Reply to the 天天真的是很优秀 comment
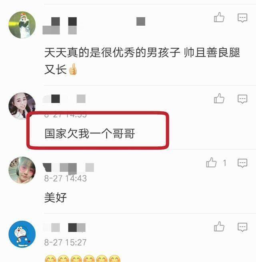Screen dimensions: 256x262 point(242,18)
